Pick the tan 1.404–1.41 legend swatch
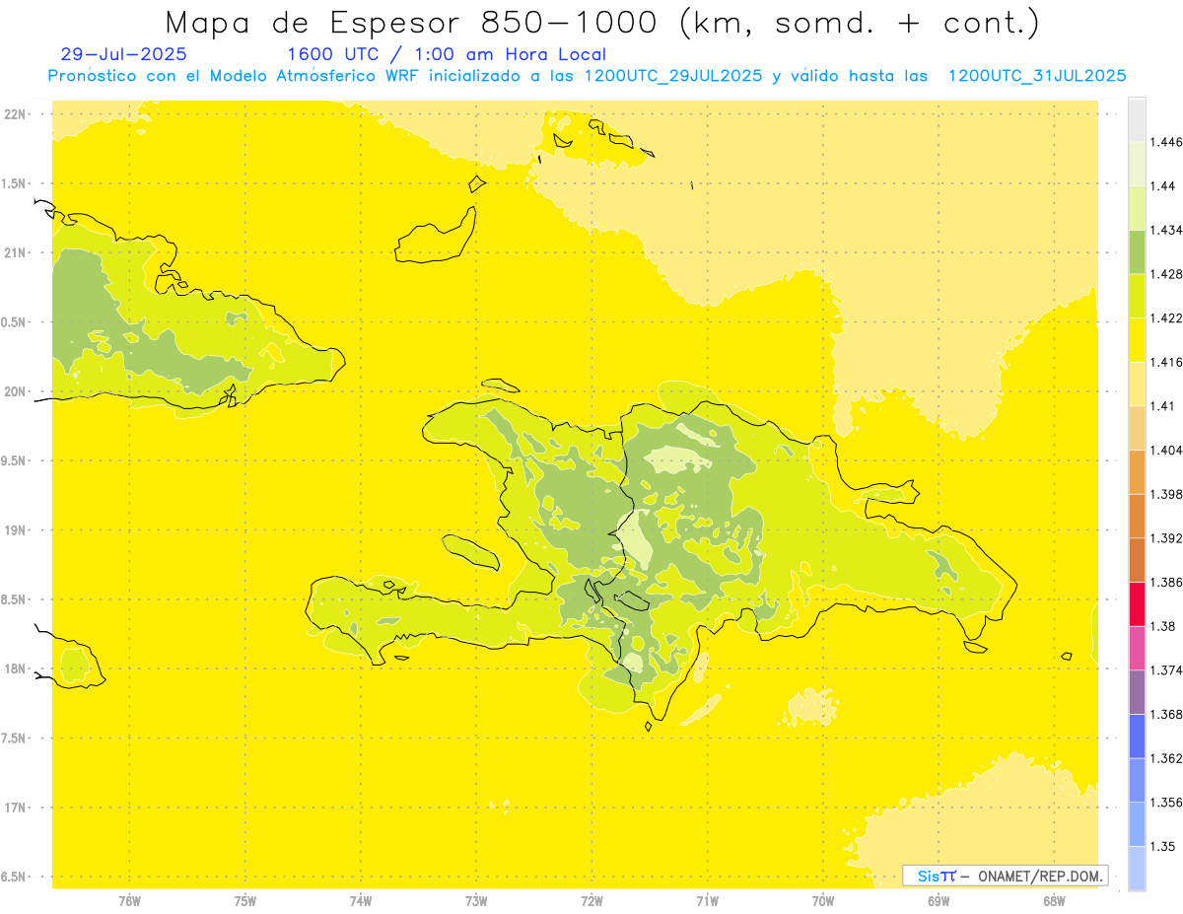1183x914 pixels. (1137, 428)
